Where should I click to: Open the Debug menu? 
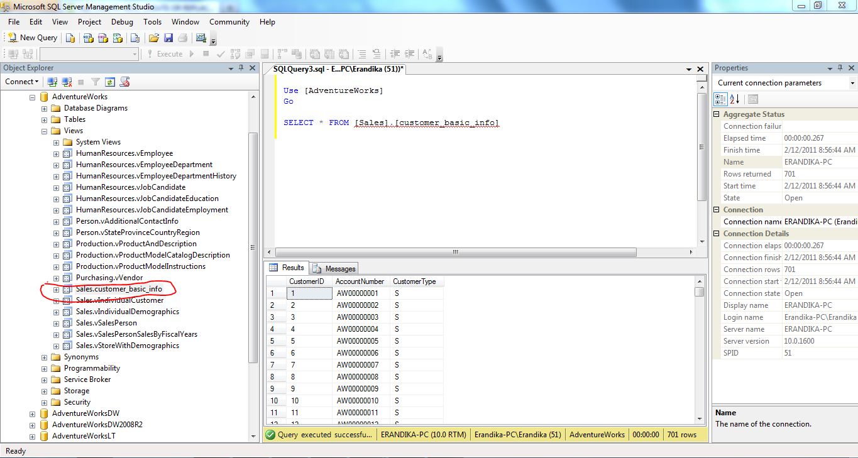point(122,21)
